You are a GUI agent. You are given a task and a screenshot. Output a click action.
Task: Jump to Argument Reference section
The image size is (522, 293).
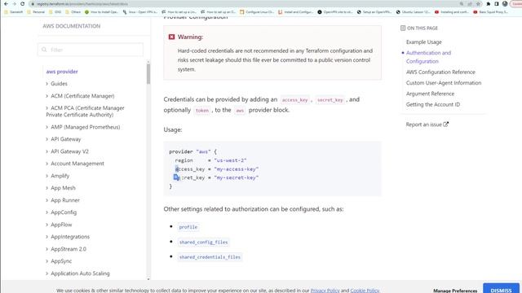430,94
